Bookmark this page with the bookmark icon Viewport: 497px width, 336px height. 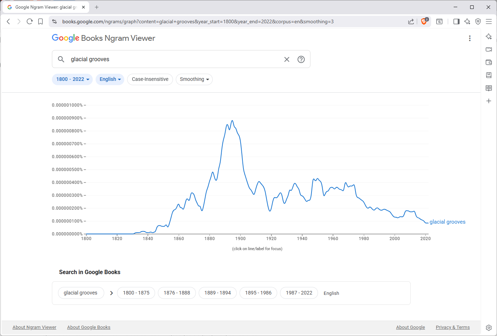click(x=40, y=21)
